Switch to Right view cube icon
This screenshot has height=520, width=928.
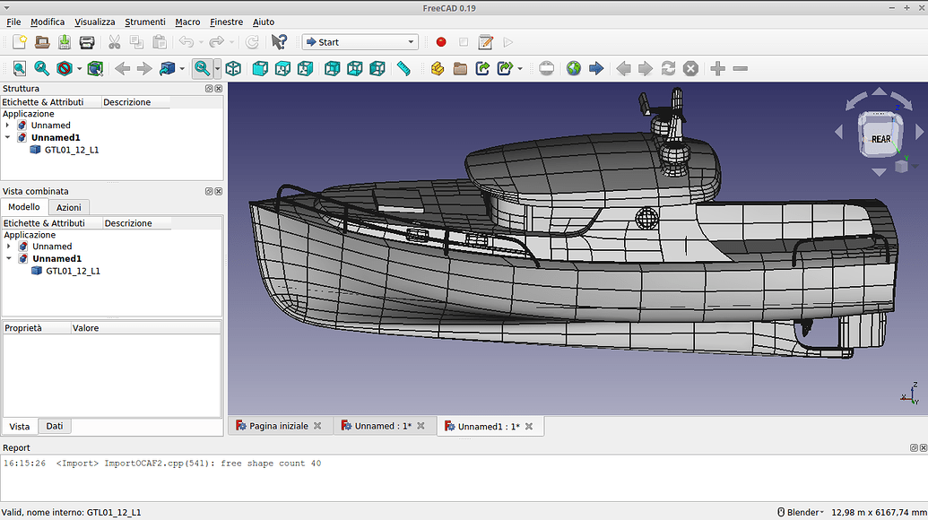[x=306, y=69]
